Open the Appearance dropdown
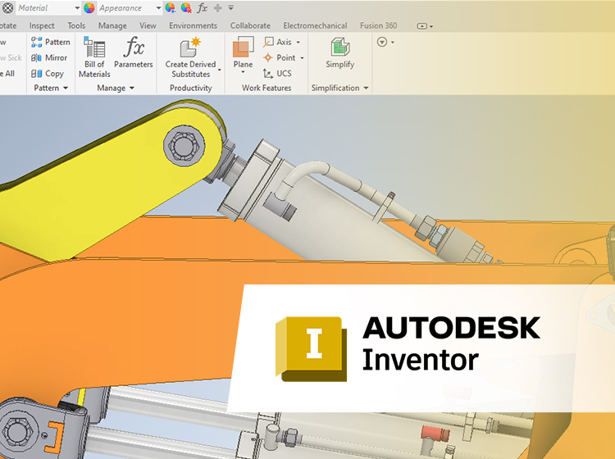The height and width of the screenshot is (459, 615). 157,8
